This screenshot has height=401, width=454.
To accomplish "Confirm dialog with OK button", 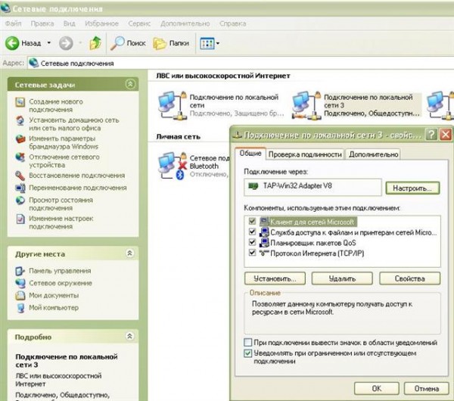I will 376,389.
